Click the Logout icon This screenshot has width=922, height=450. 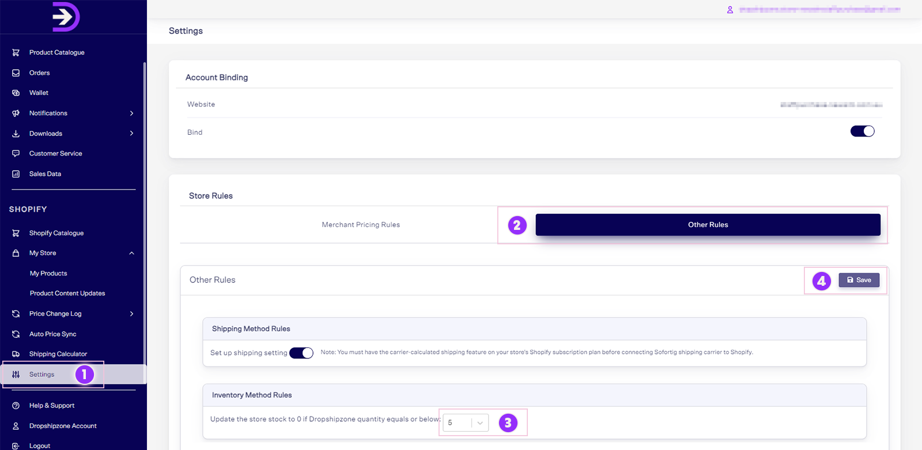16,446
